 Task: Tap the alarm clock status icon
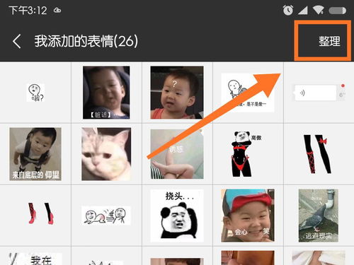288,11
